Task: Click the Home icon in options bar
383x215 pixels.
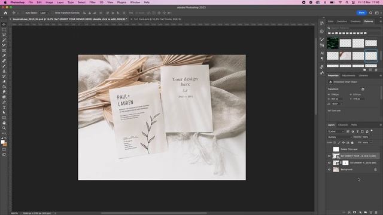Action: (x=5, y=13)
